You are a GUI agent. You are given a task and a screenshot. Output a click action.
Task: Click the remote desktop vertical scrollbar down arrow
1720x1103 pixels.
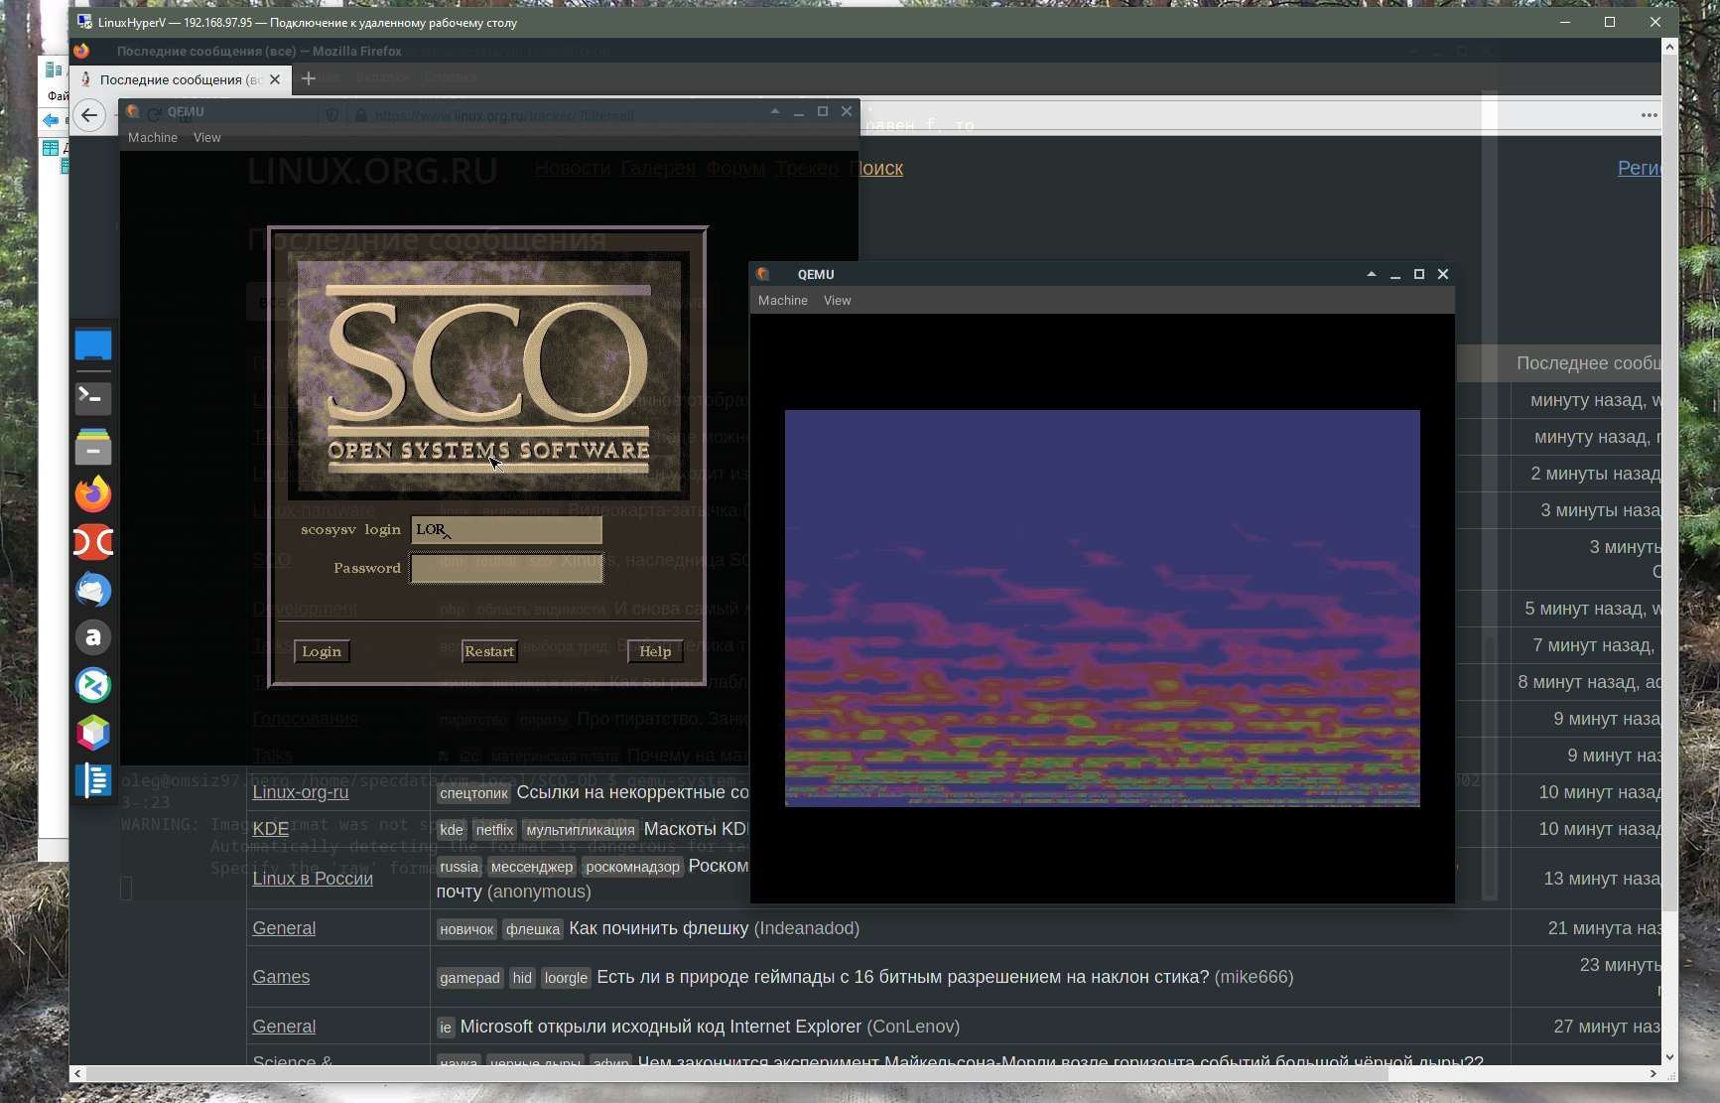pos(1669,1057)
